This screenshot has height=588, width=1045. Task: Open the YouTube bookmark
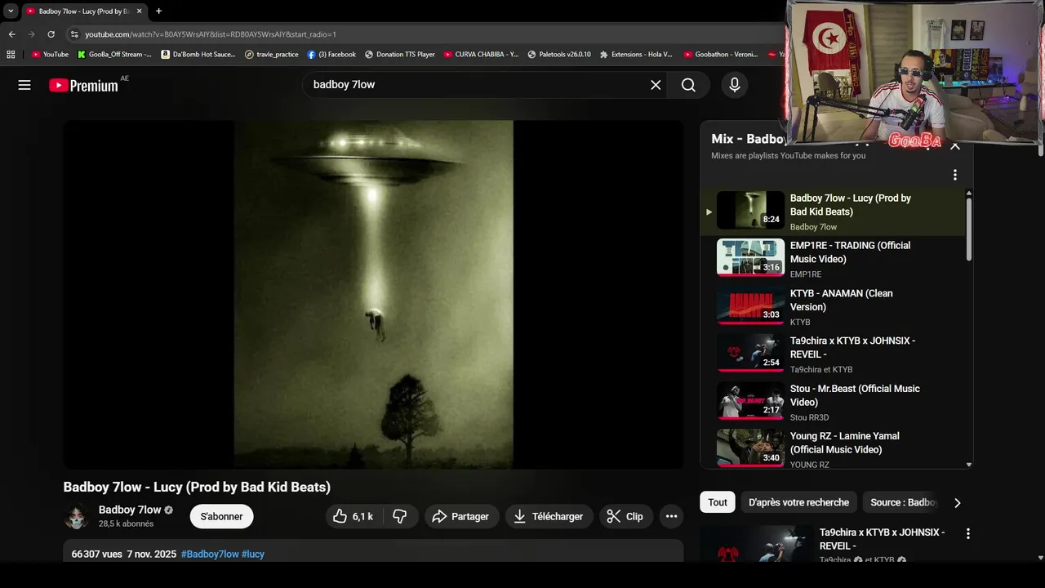tap(50, 55)
